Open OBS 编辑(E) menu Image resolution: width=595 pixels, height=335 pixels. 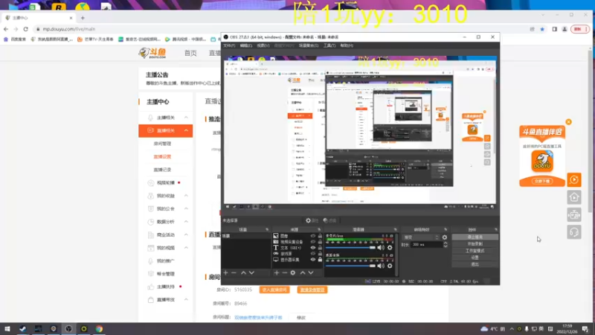[246, 45]
